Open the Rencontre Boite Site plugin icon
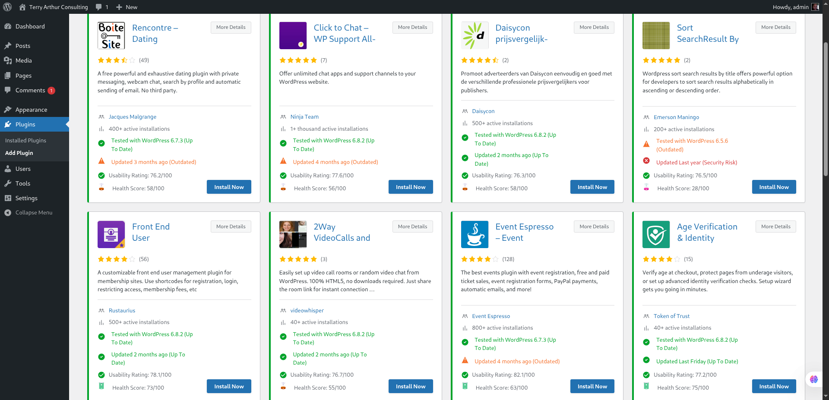The image size is (829, 400). [111, 35]
